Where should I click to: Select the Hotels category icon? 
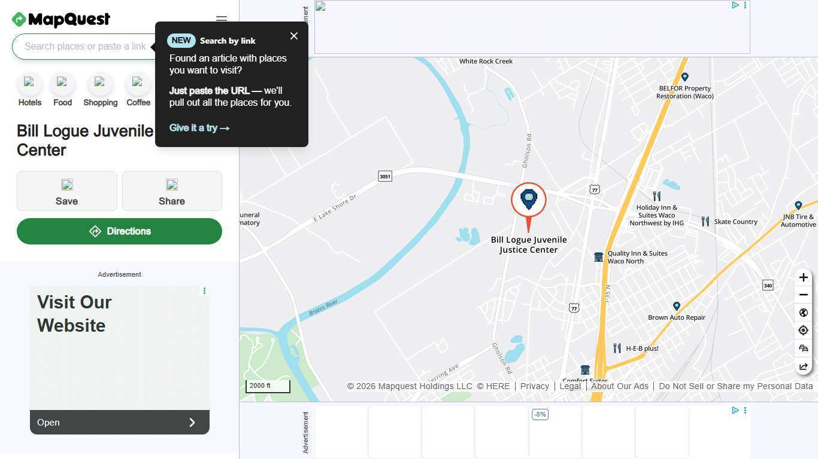[x=29, y=84]
